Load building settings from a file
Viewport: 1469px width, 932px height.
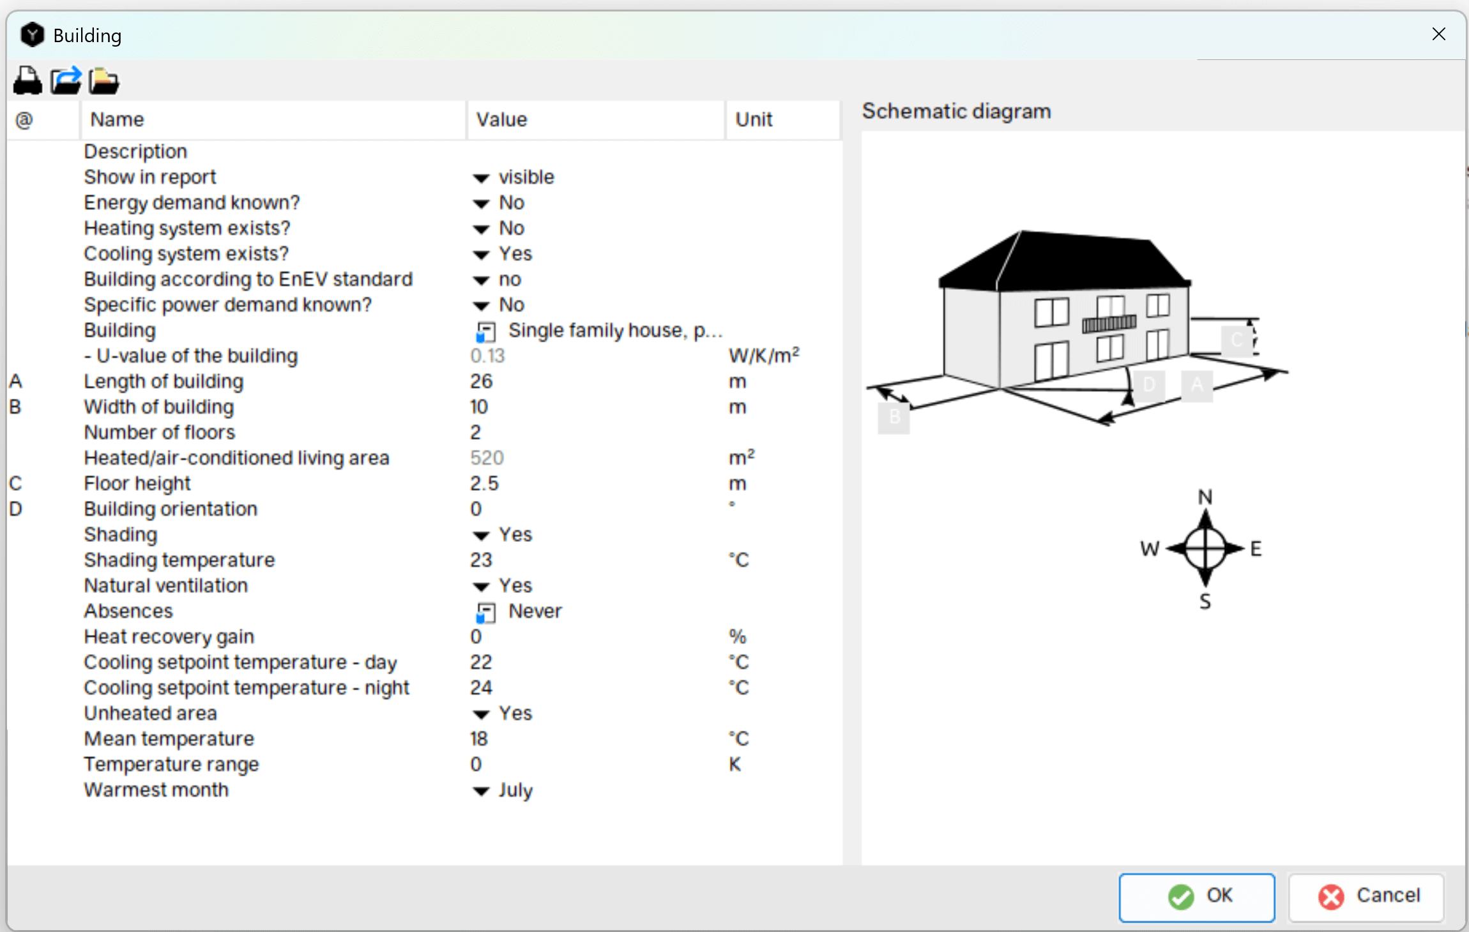[x=103, y=81]
